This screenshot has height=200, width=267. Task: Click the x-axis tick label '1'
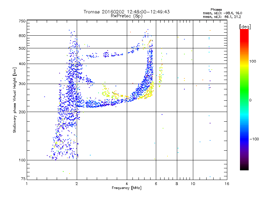27,184
